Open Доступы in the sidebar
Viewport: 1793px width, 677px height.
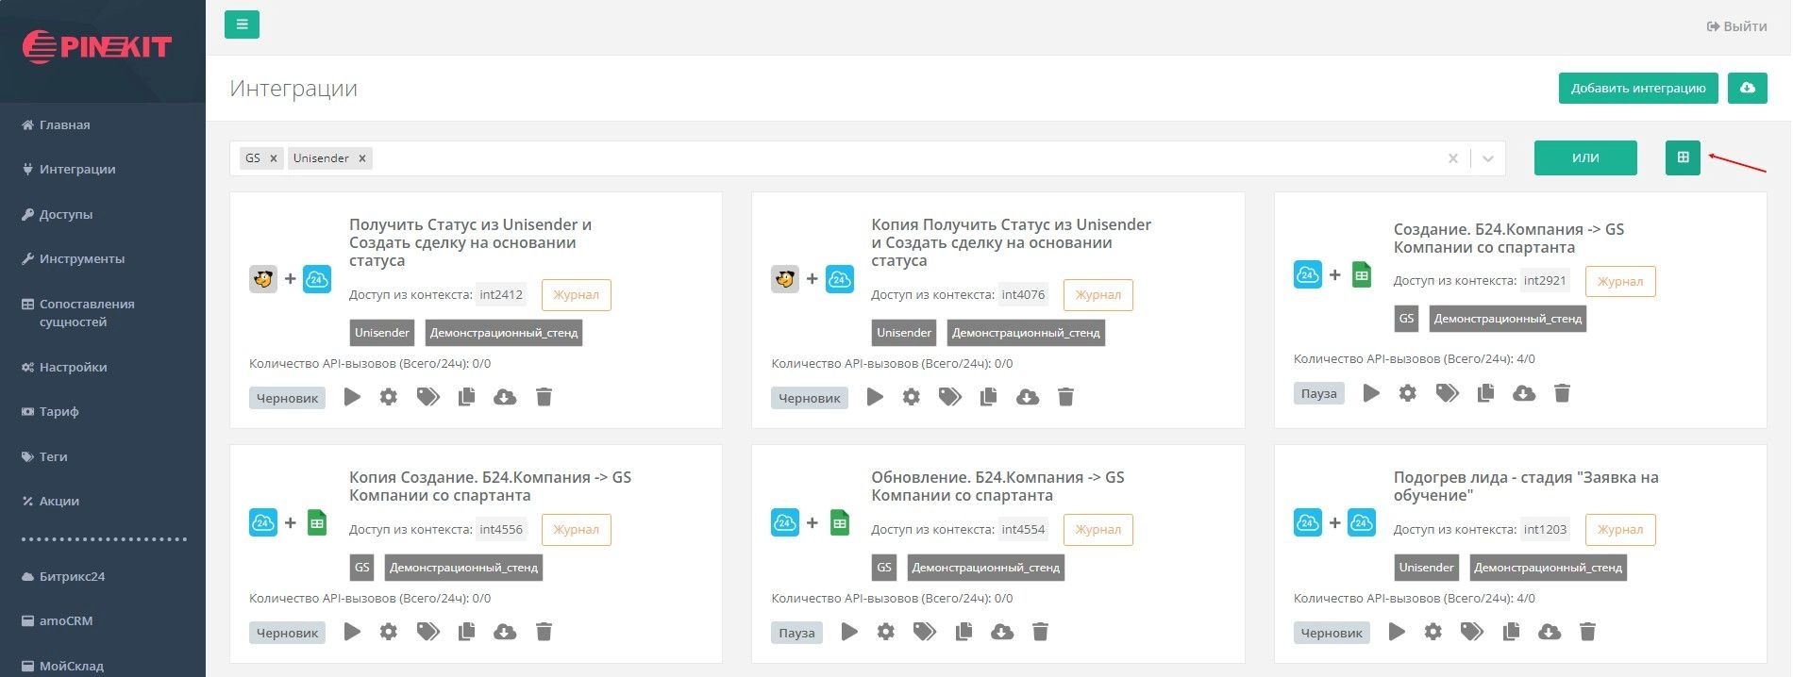[x=65, y=214]
